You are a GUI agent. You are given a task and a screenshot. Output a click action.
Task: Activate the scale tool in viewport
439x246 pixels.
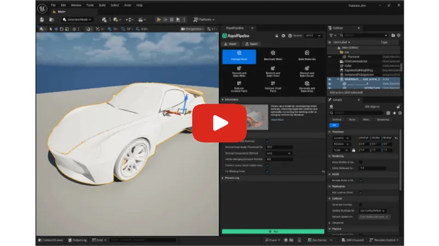[x=67, y=29]
